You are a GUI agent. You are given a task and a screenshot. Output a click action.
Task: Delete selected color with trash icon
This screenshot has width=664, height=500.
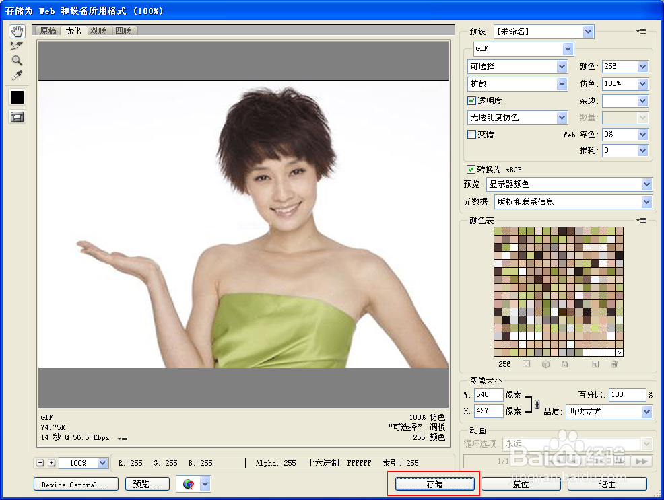tap(614, 364)
